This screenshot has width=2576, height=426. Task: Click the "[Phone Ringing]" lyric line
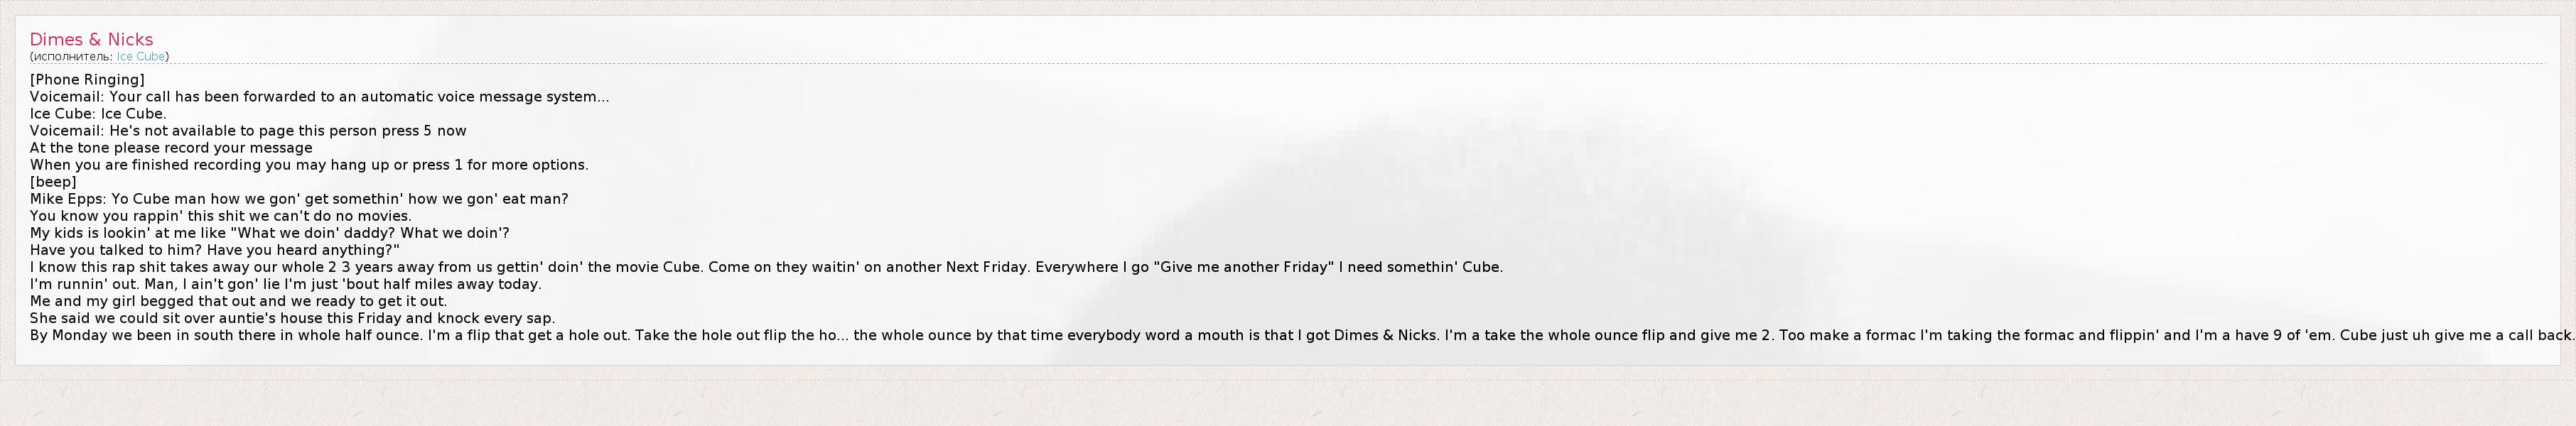click(87, 80)
